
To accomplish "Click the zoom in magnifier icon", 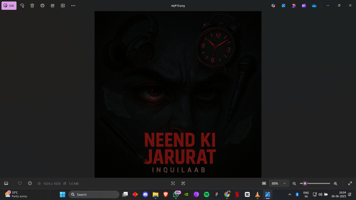I will [x=336, y=184].
